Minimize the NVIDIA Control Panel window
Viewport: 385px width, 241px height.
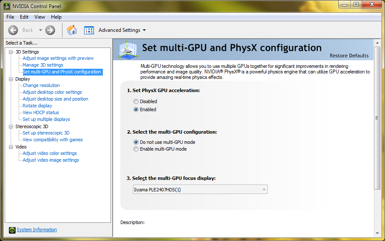[345, 5]
